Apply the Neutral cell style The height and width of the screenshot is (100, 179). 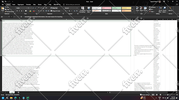click(126, 8)
